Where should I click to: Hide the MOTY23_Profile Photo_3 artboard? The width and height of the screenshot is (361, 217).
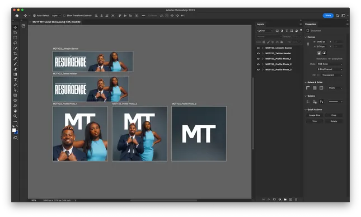pyautogui.click(x=258, y=70)
